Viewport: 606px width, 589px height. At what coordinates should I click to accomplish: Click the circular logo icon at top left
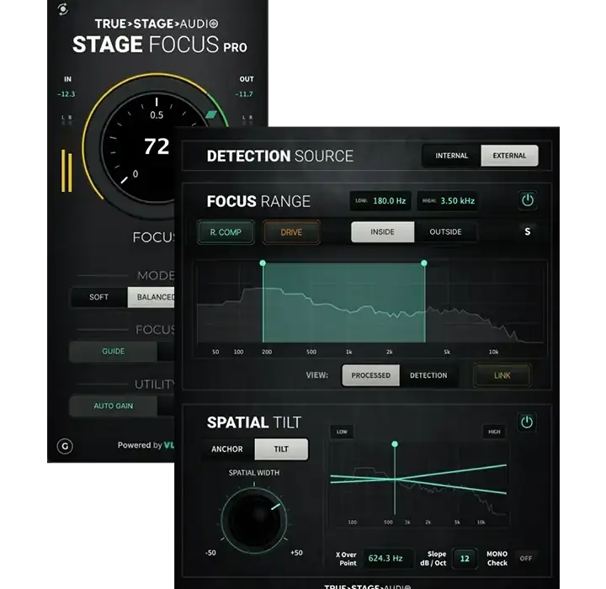pyautogui.click(x=63, y=9)
